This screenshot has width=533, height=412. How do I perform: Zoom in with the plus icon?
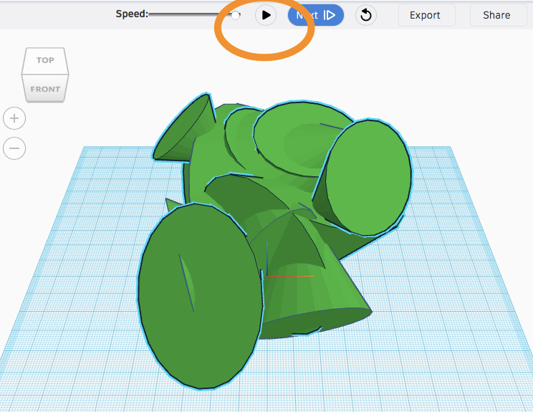14,118
